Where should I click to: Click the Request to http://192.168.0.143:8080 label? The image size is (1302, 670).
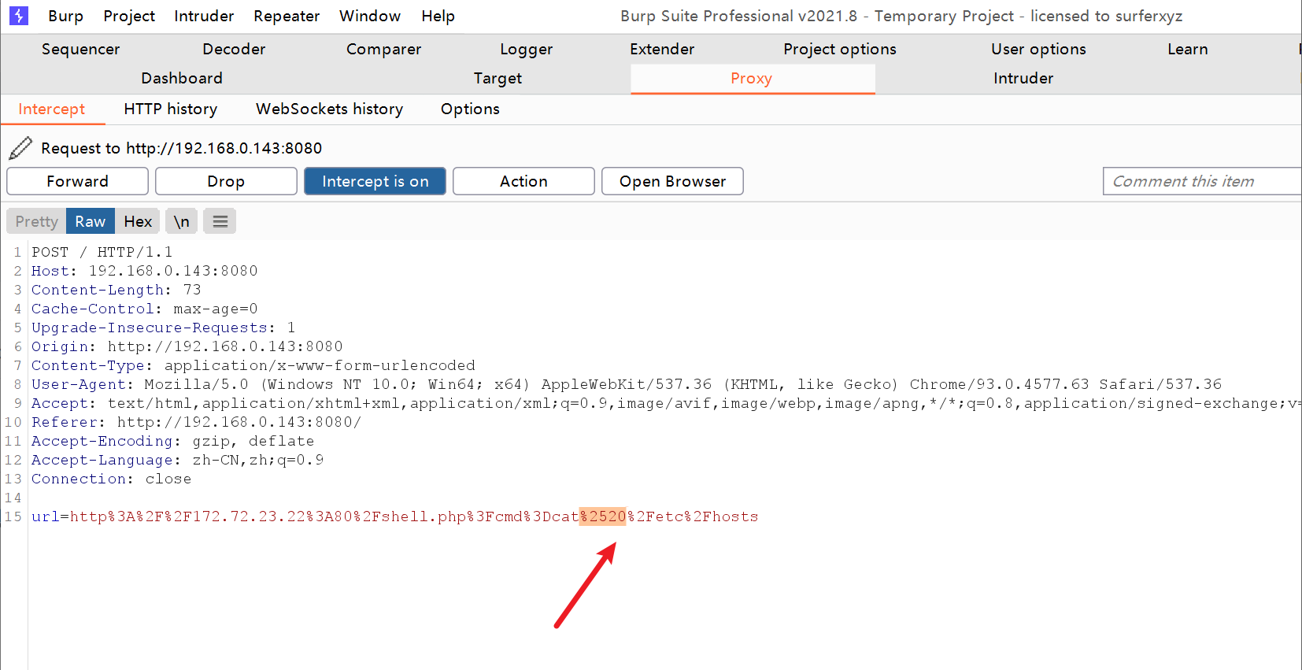pos(181,148)
